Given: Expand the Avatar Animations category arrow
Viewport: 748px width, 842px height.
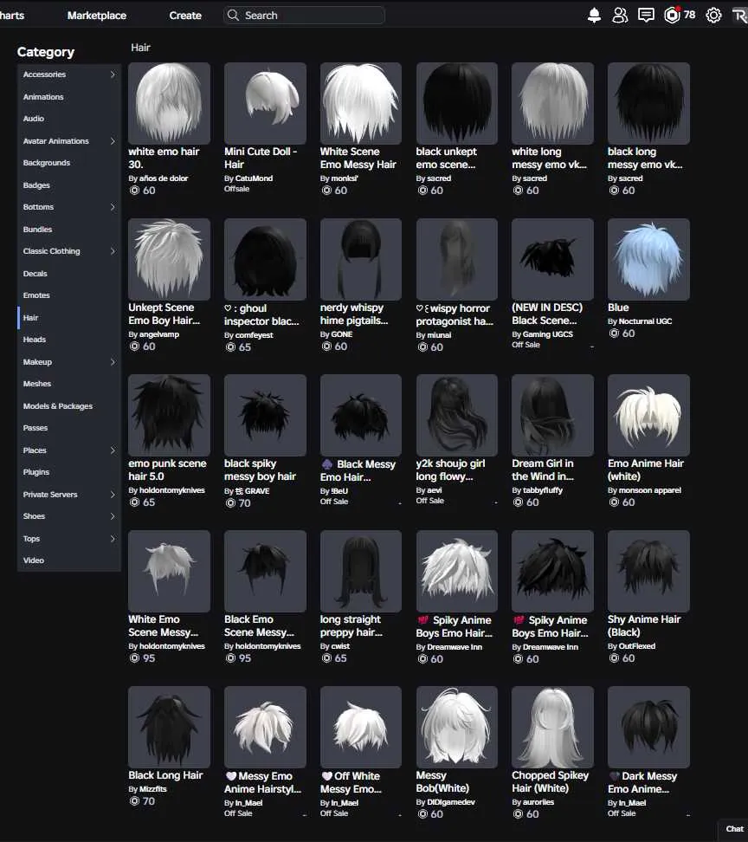Looking at the screenshot, I should tap(113, 141).
